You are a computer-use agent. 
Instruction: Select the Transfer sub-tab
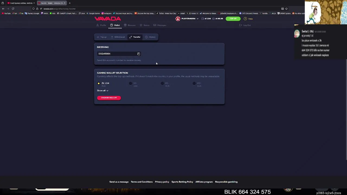135,37
